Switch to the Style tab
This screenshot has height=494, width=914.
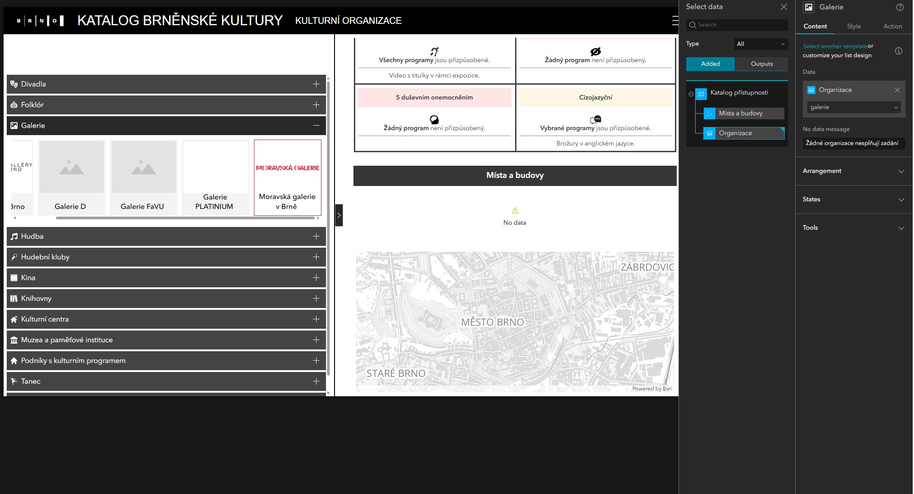[x=854, y=26]
